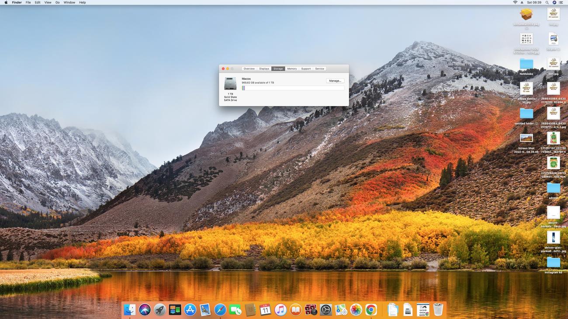Open the Mail stamp icon in Dock
Image resolution: width=568 pixels, height=319 pixels.
pos(205,309)
